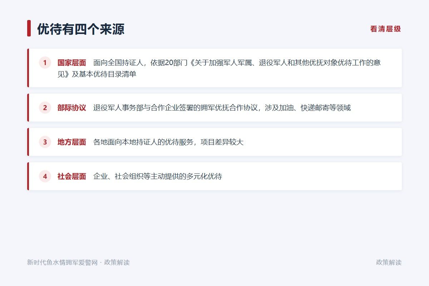The width and height of the screenshot is (429, 286).
Task: Select the 地方层面 heading
Action: click(72, 142)
